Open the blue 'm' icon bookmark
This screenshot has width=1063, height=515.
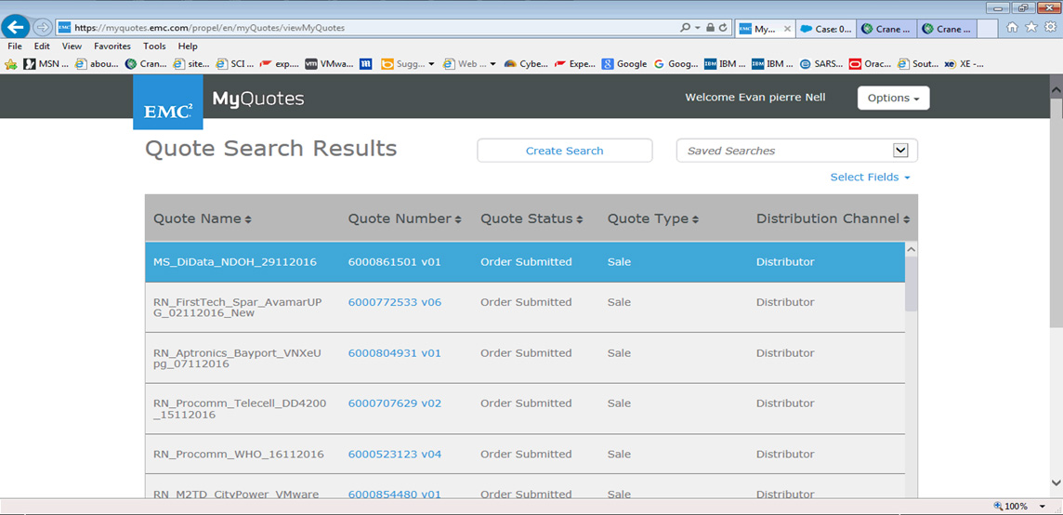point(366,64)
